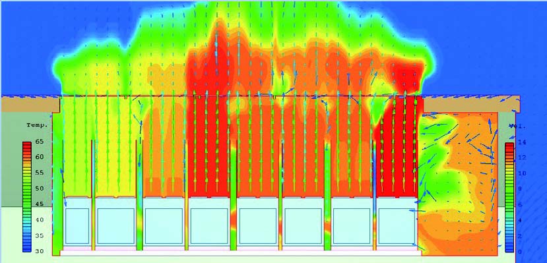Select the 55 value on temperature legend
Image resolution: width=547 pixels, height=263 pixels.
tap(40, 173)
